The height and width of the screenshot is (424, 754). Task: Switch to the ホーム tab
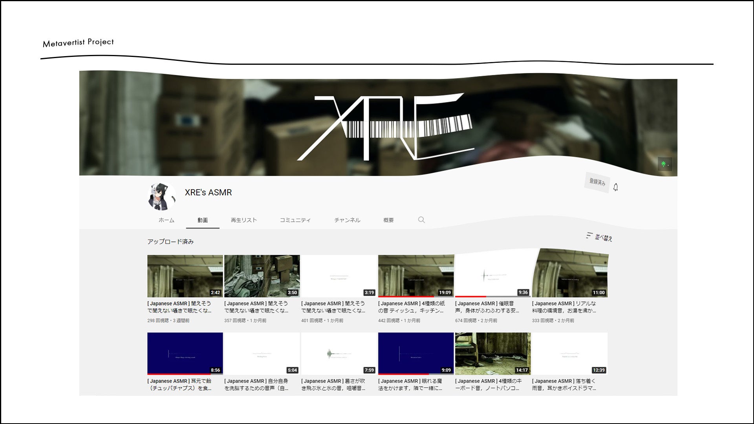(x=166, y=220)
